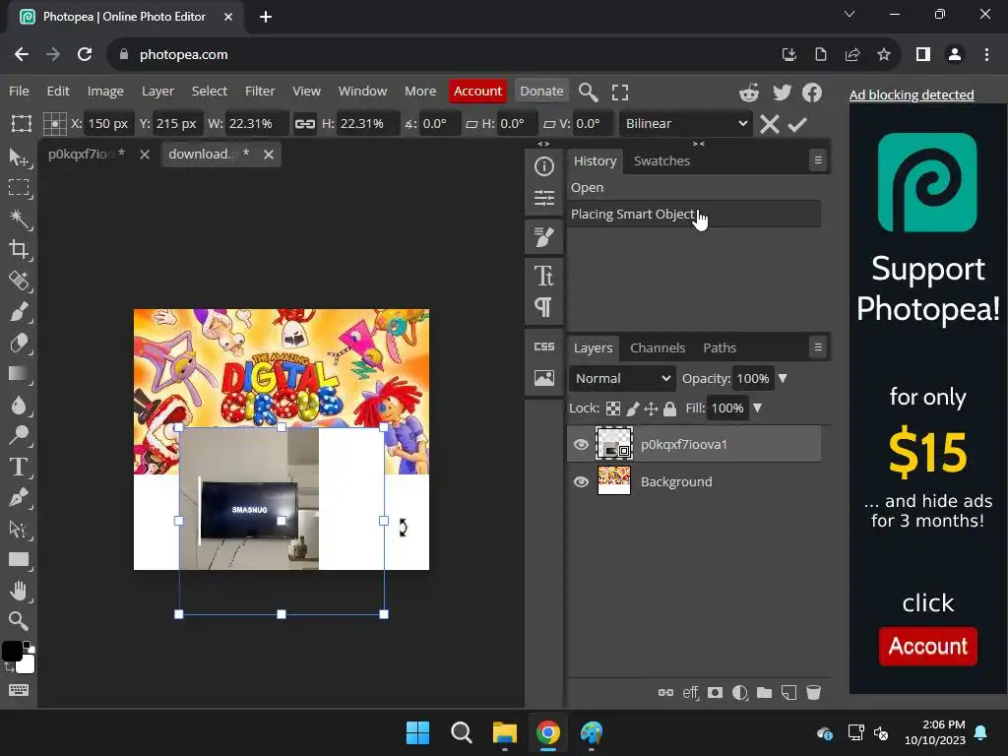Add layer mask icon
1008x756 pixels.
point(715,692)
